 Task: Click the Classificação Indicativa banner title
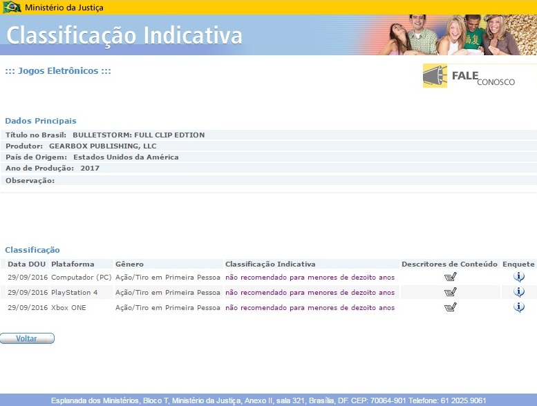[x=125, y=35]
